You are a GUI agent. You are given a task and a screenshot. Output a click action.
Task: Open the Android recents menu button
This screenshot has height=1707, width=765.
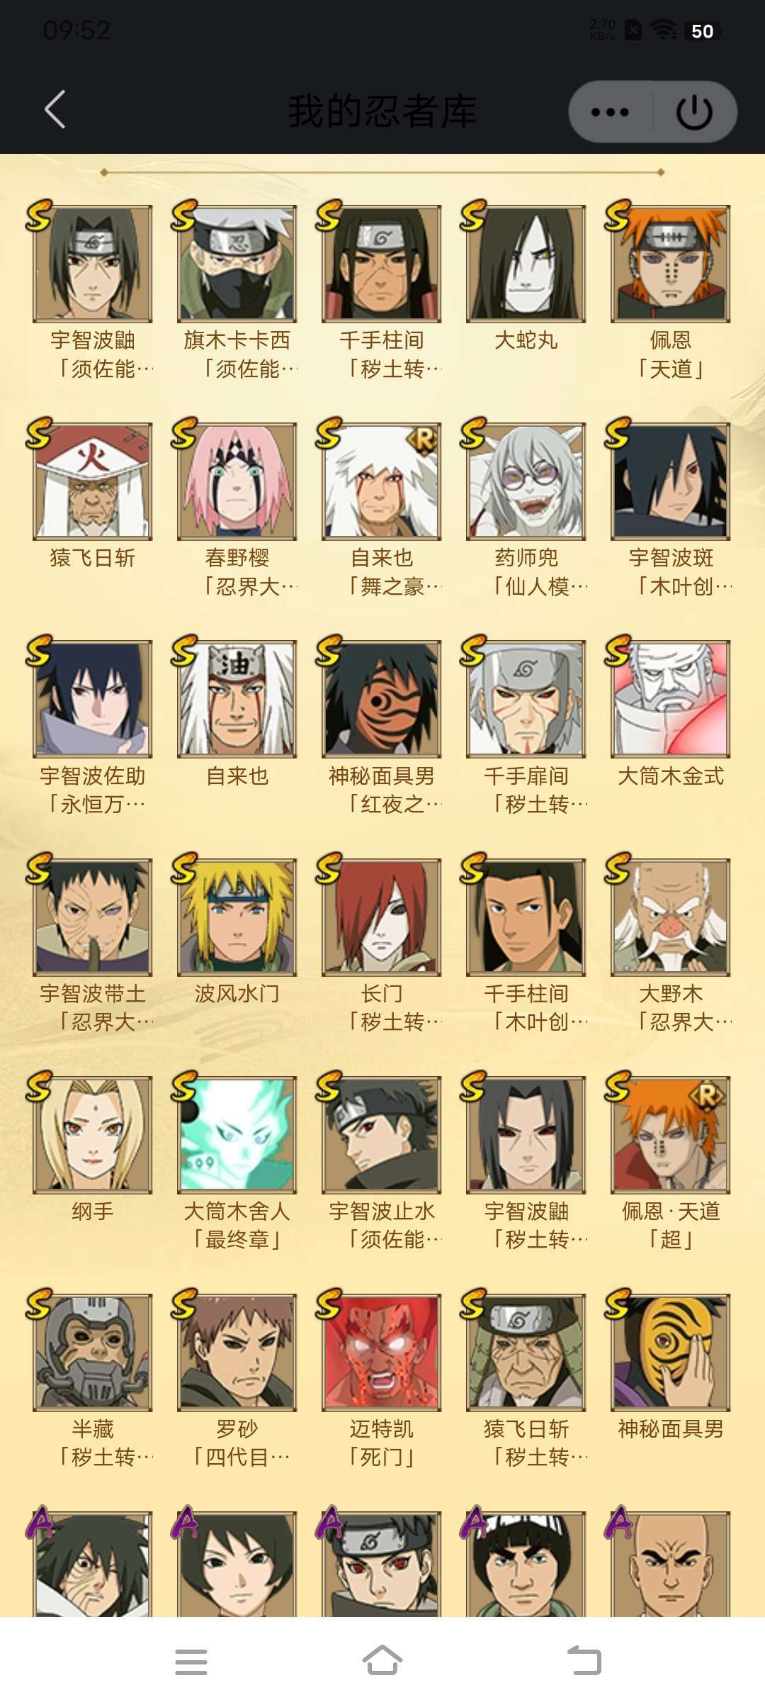pos(191,1662)
